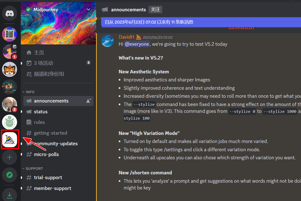Screen dimensions: 301x201
Task: Click heading "What's new in V5.2?"
Action: [x=141, y=58]
